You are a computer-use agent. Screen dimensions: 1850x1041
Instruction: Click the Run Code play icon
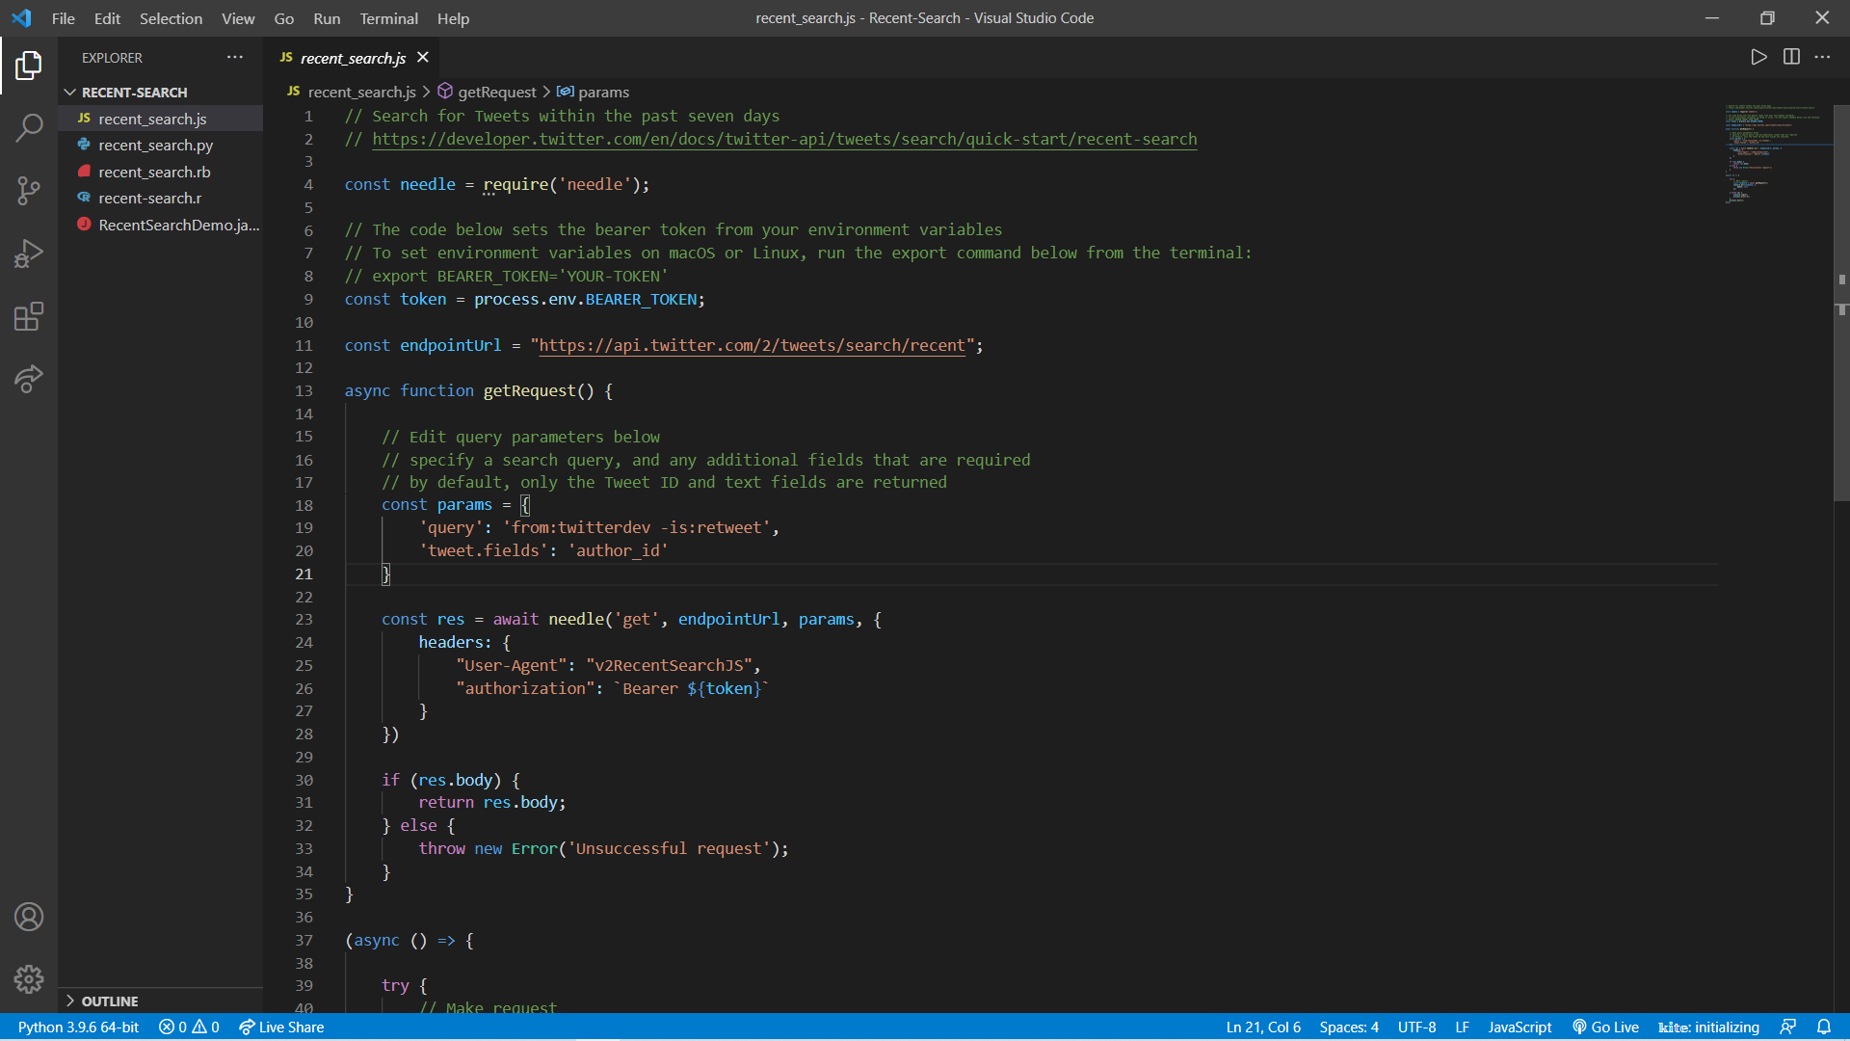[1758, 57]
